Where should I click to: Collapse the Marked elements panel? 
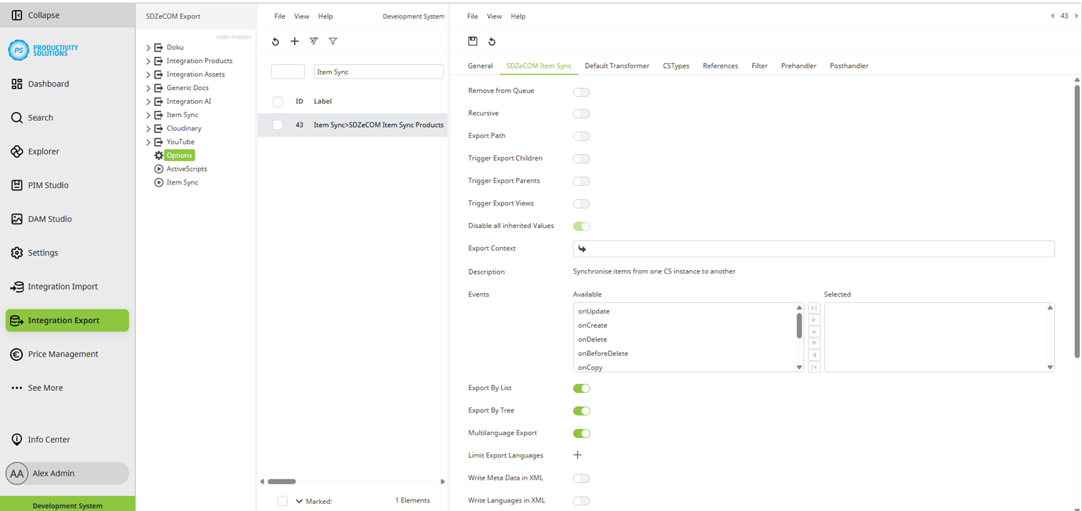(299, 500)
